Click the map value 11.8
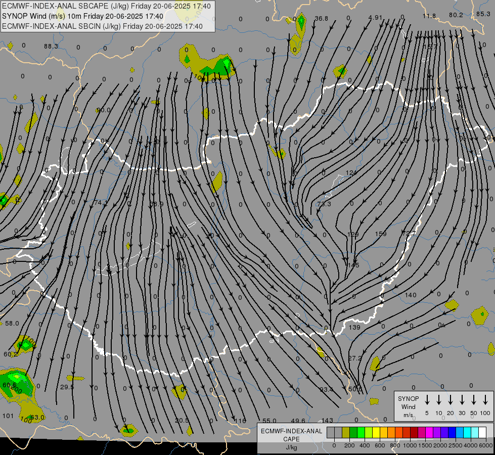This screenshot has height=455, width=495. pyautogui.click(x=429, y=16)
